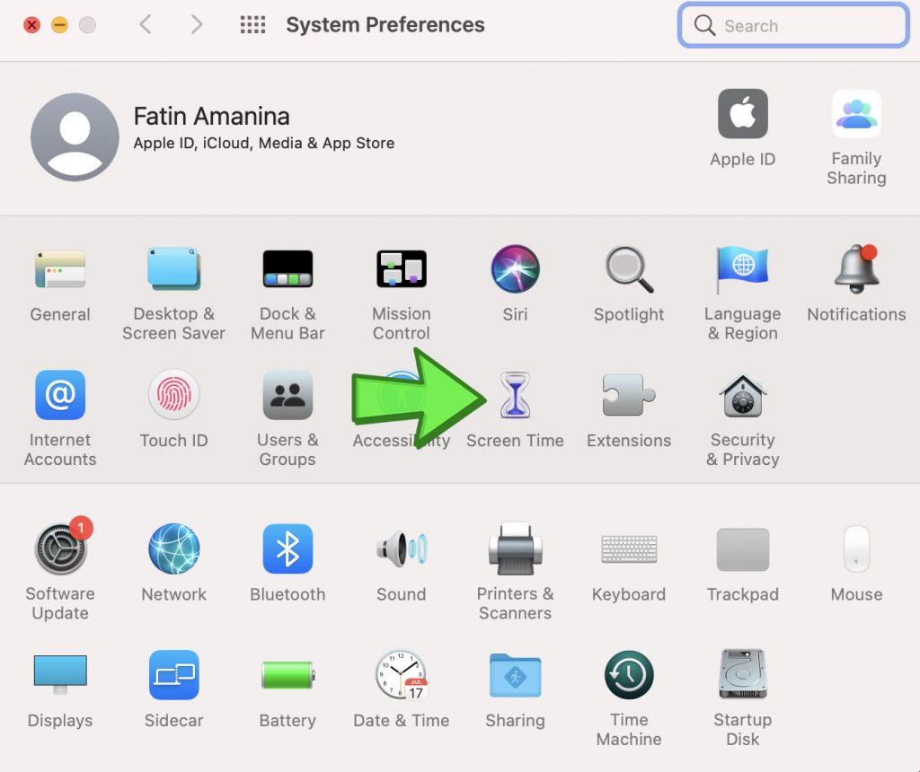The image size is (920, 772).
Task: Go forward with the right chevron
Action: (197, 24)
